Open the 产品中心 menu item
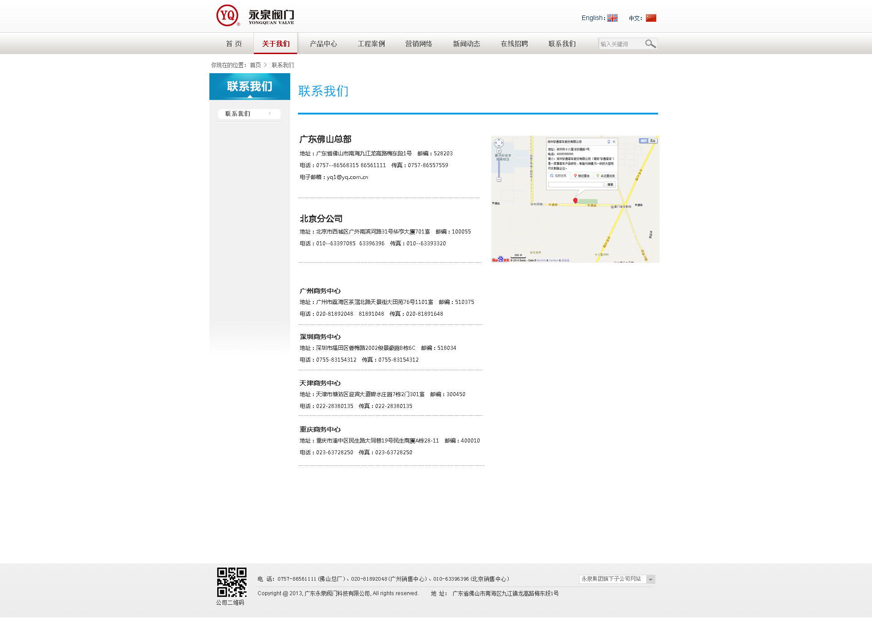This screenshot has height=627, width=872. tap(323, 44)
